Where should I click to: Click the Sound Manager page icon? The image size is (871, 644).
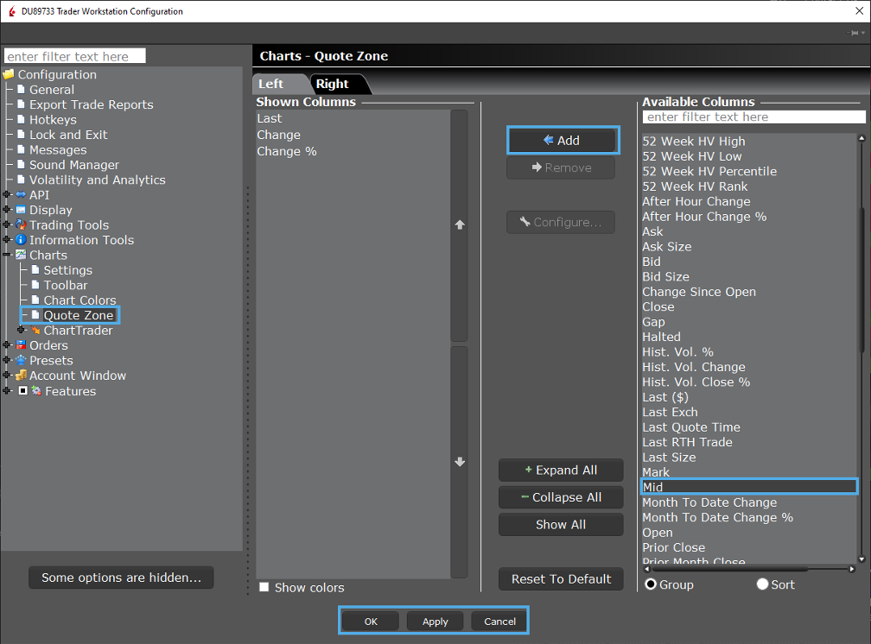click(21, 165)
